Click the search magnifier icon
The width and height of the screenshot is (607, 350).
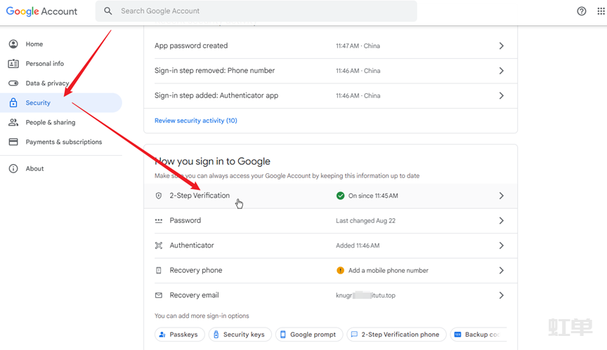pos(108,11)
